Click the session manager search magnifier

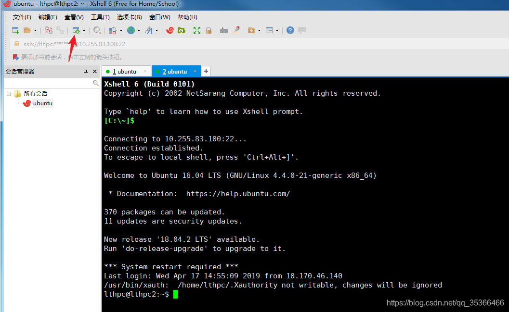95,83
